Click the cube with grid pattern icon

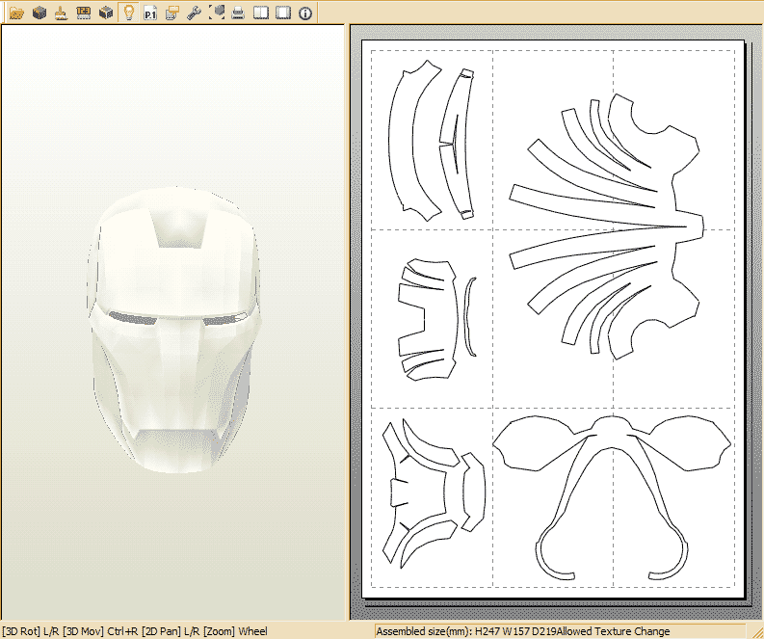[106, 13]
